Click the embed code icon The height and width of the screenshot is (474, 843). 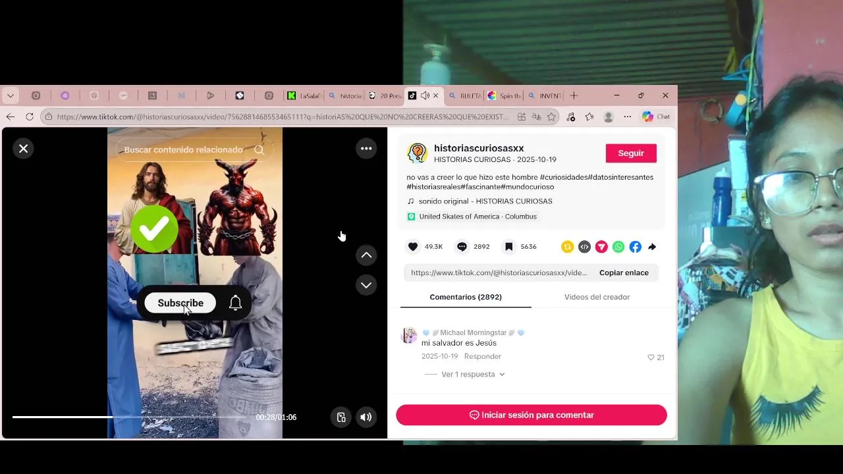coord(584,247)
